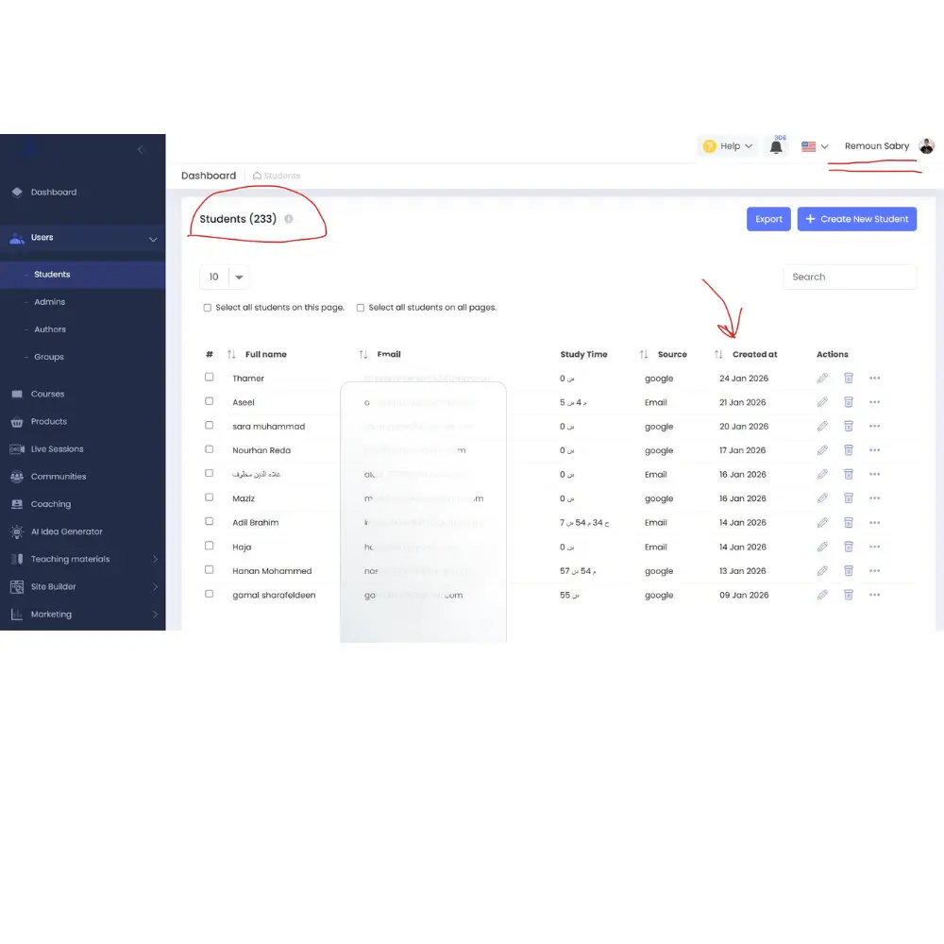This screenshot has width=944, height=944.
Task: Click the Search input field
Action: coord(849,277)
